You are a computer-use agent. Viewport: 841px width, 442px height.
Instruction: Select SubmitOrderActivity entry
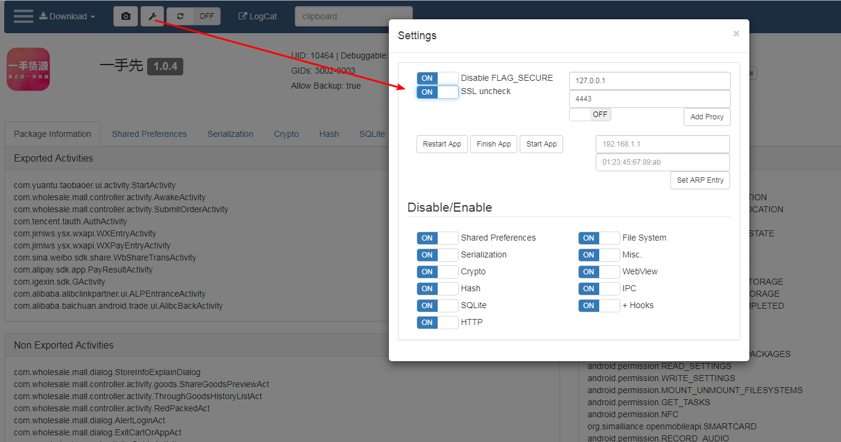pos(121,209)
